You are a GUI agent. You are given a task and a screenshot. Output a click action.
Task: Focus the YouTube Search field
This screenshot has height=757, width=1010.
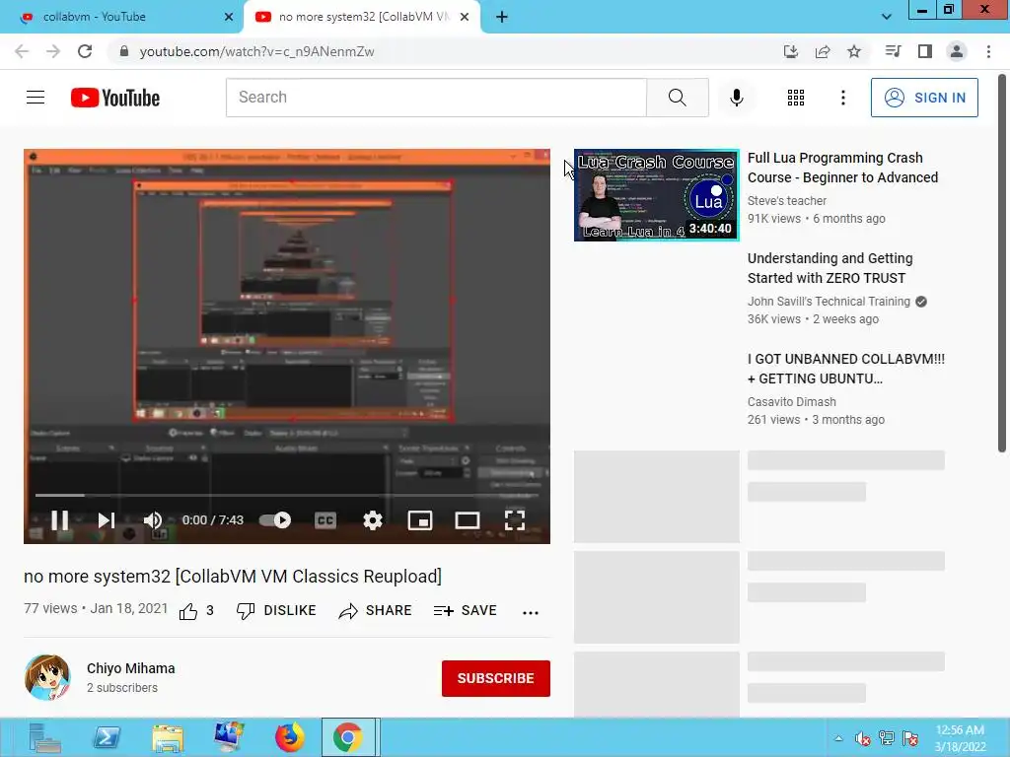[436, 98]
